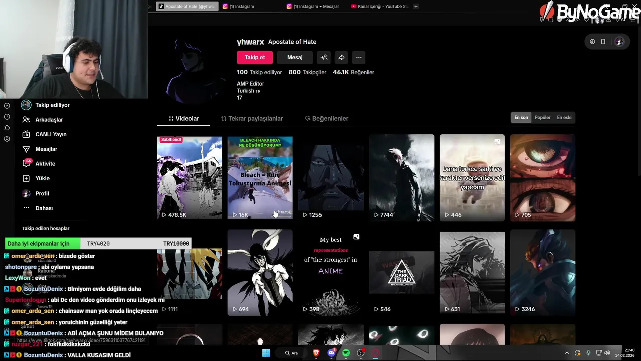The height and width of the screenshot is (361, 641).
Task: Open the Takip ediliyor count link
Action: point(259,72)
